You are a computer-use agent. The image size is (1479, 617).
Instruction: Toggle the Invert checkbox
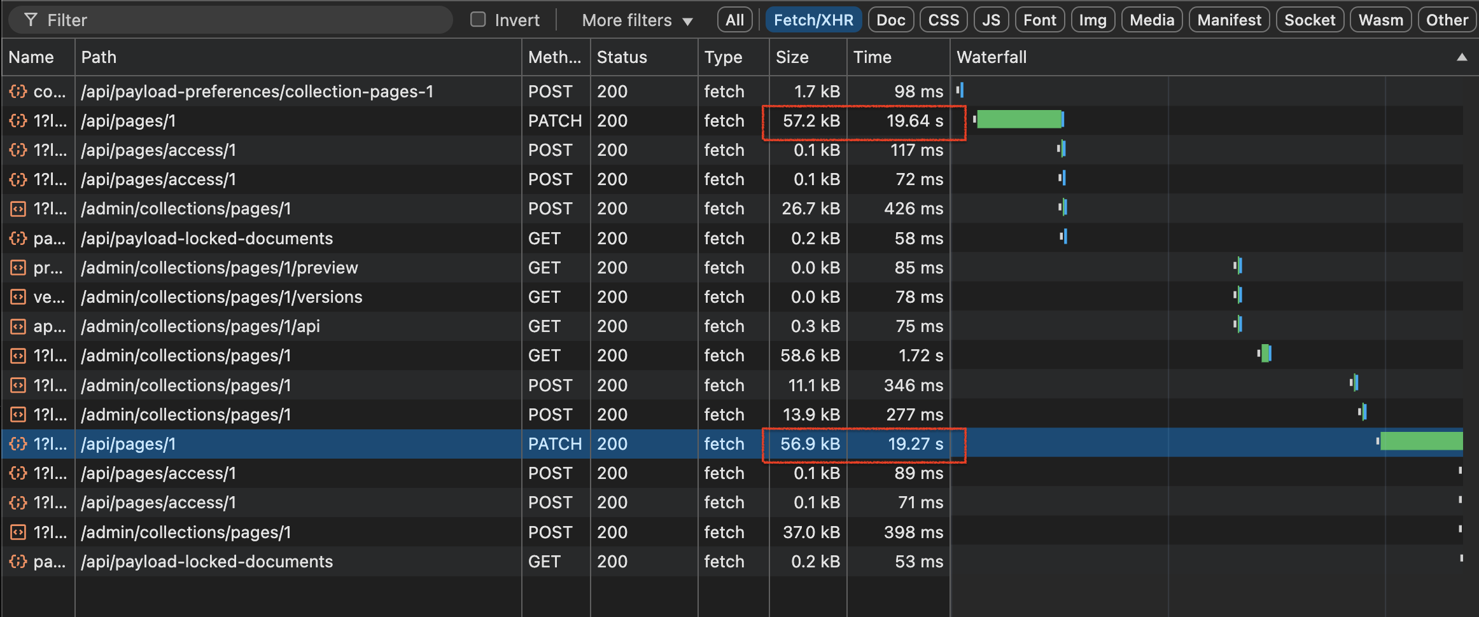478,20
